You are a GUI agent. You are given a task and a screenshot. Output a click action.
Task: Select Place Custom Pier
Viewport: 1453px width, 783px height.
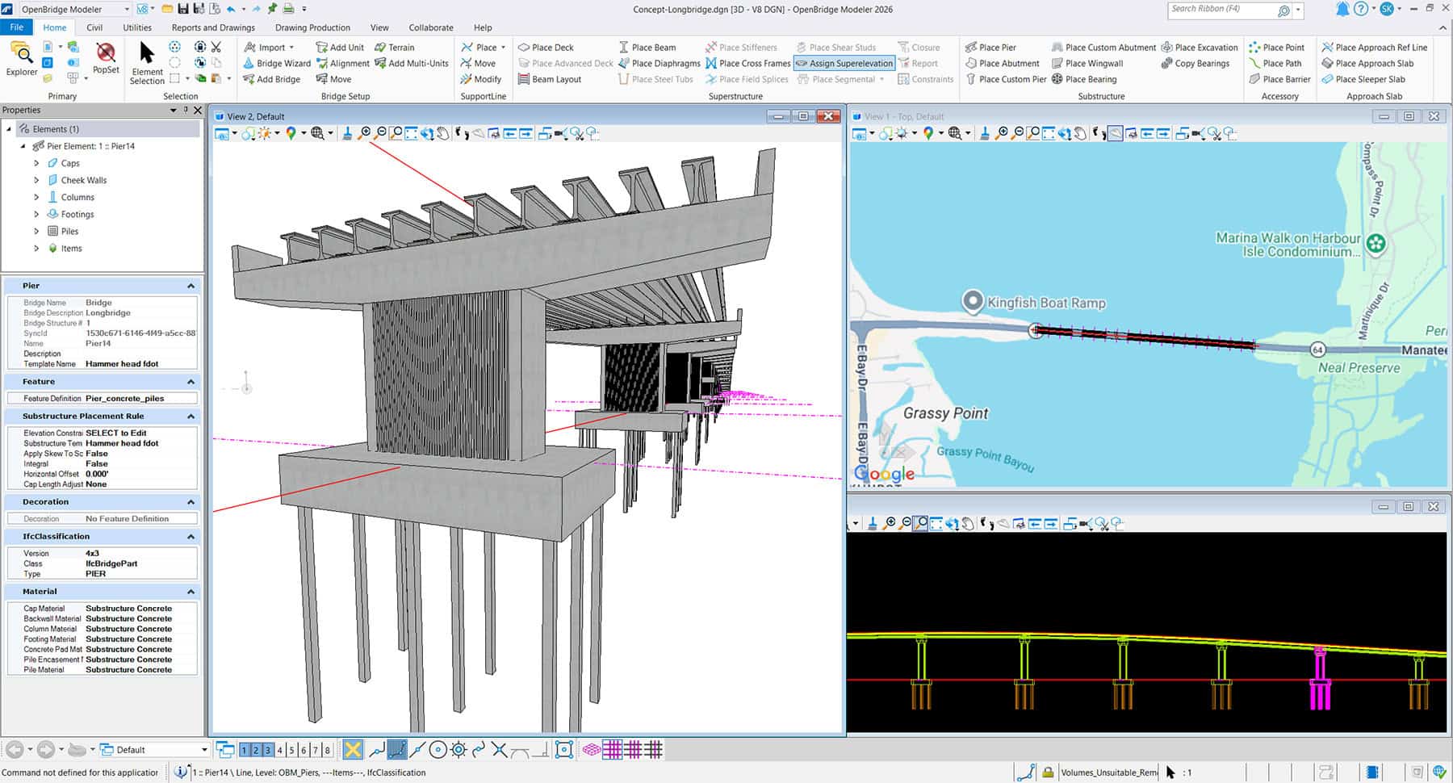pos(1005,79)
